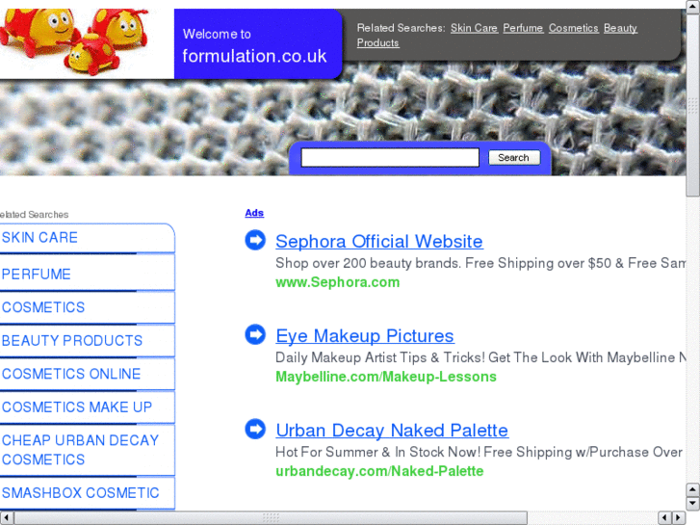Open Cosmetics in the header related searches

(x=573, y=28)
